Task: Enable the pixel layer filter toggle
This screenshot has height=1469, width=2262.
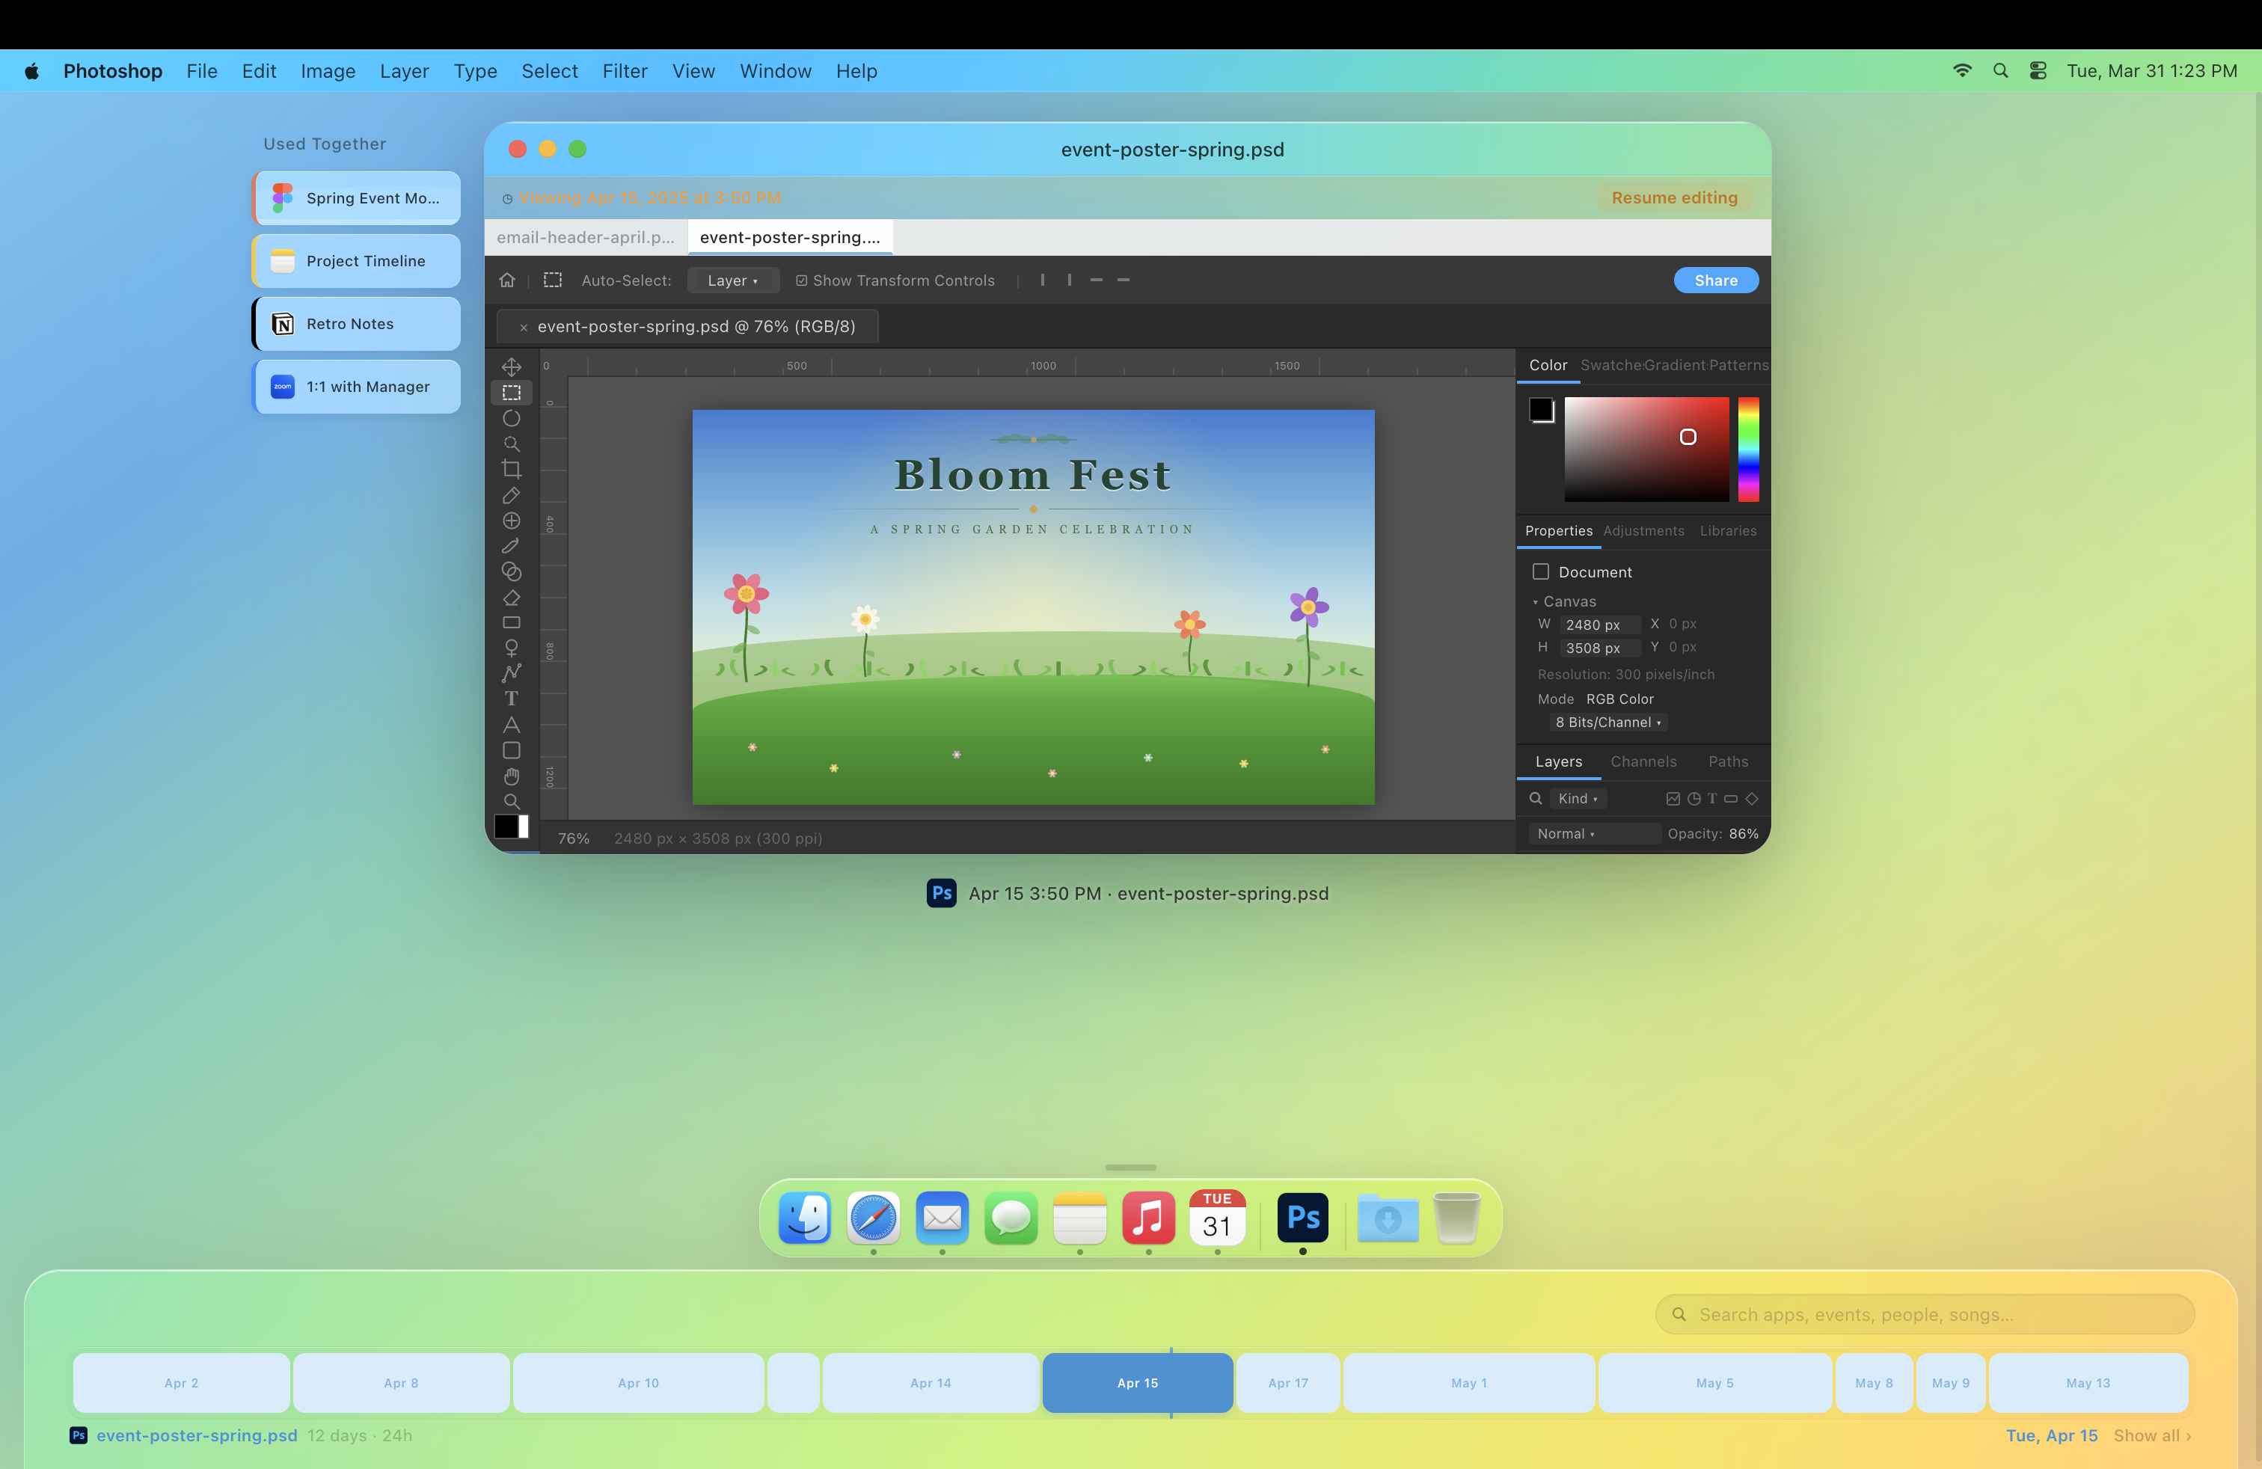Action: point(1673,799)
